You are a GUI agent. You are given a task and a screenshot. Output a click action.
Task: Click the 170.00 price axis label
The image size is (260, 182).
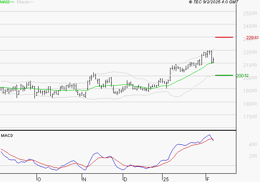[x=250, y=117]
